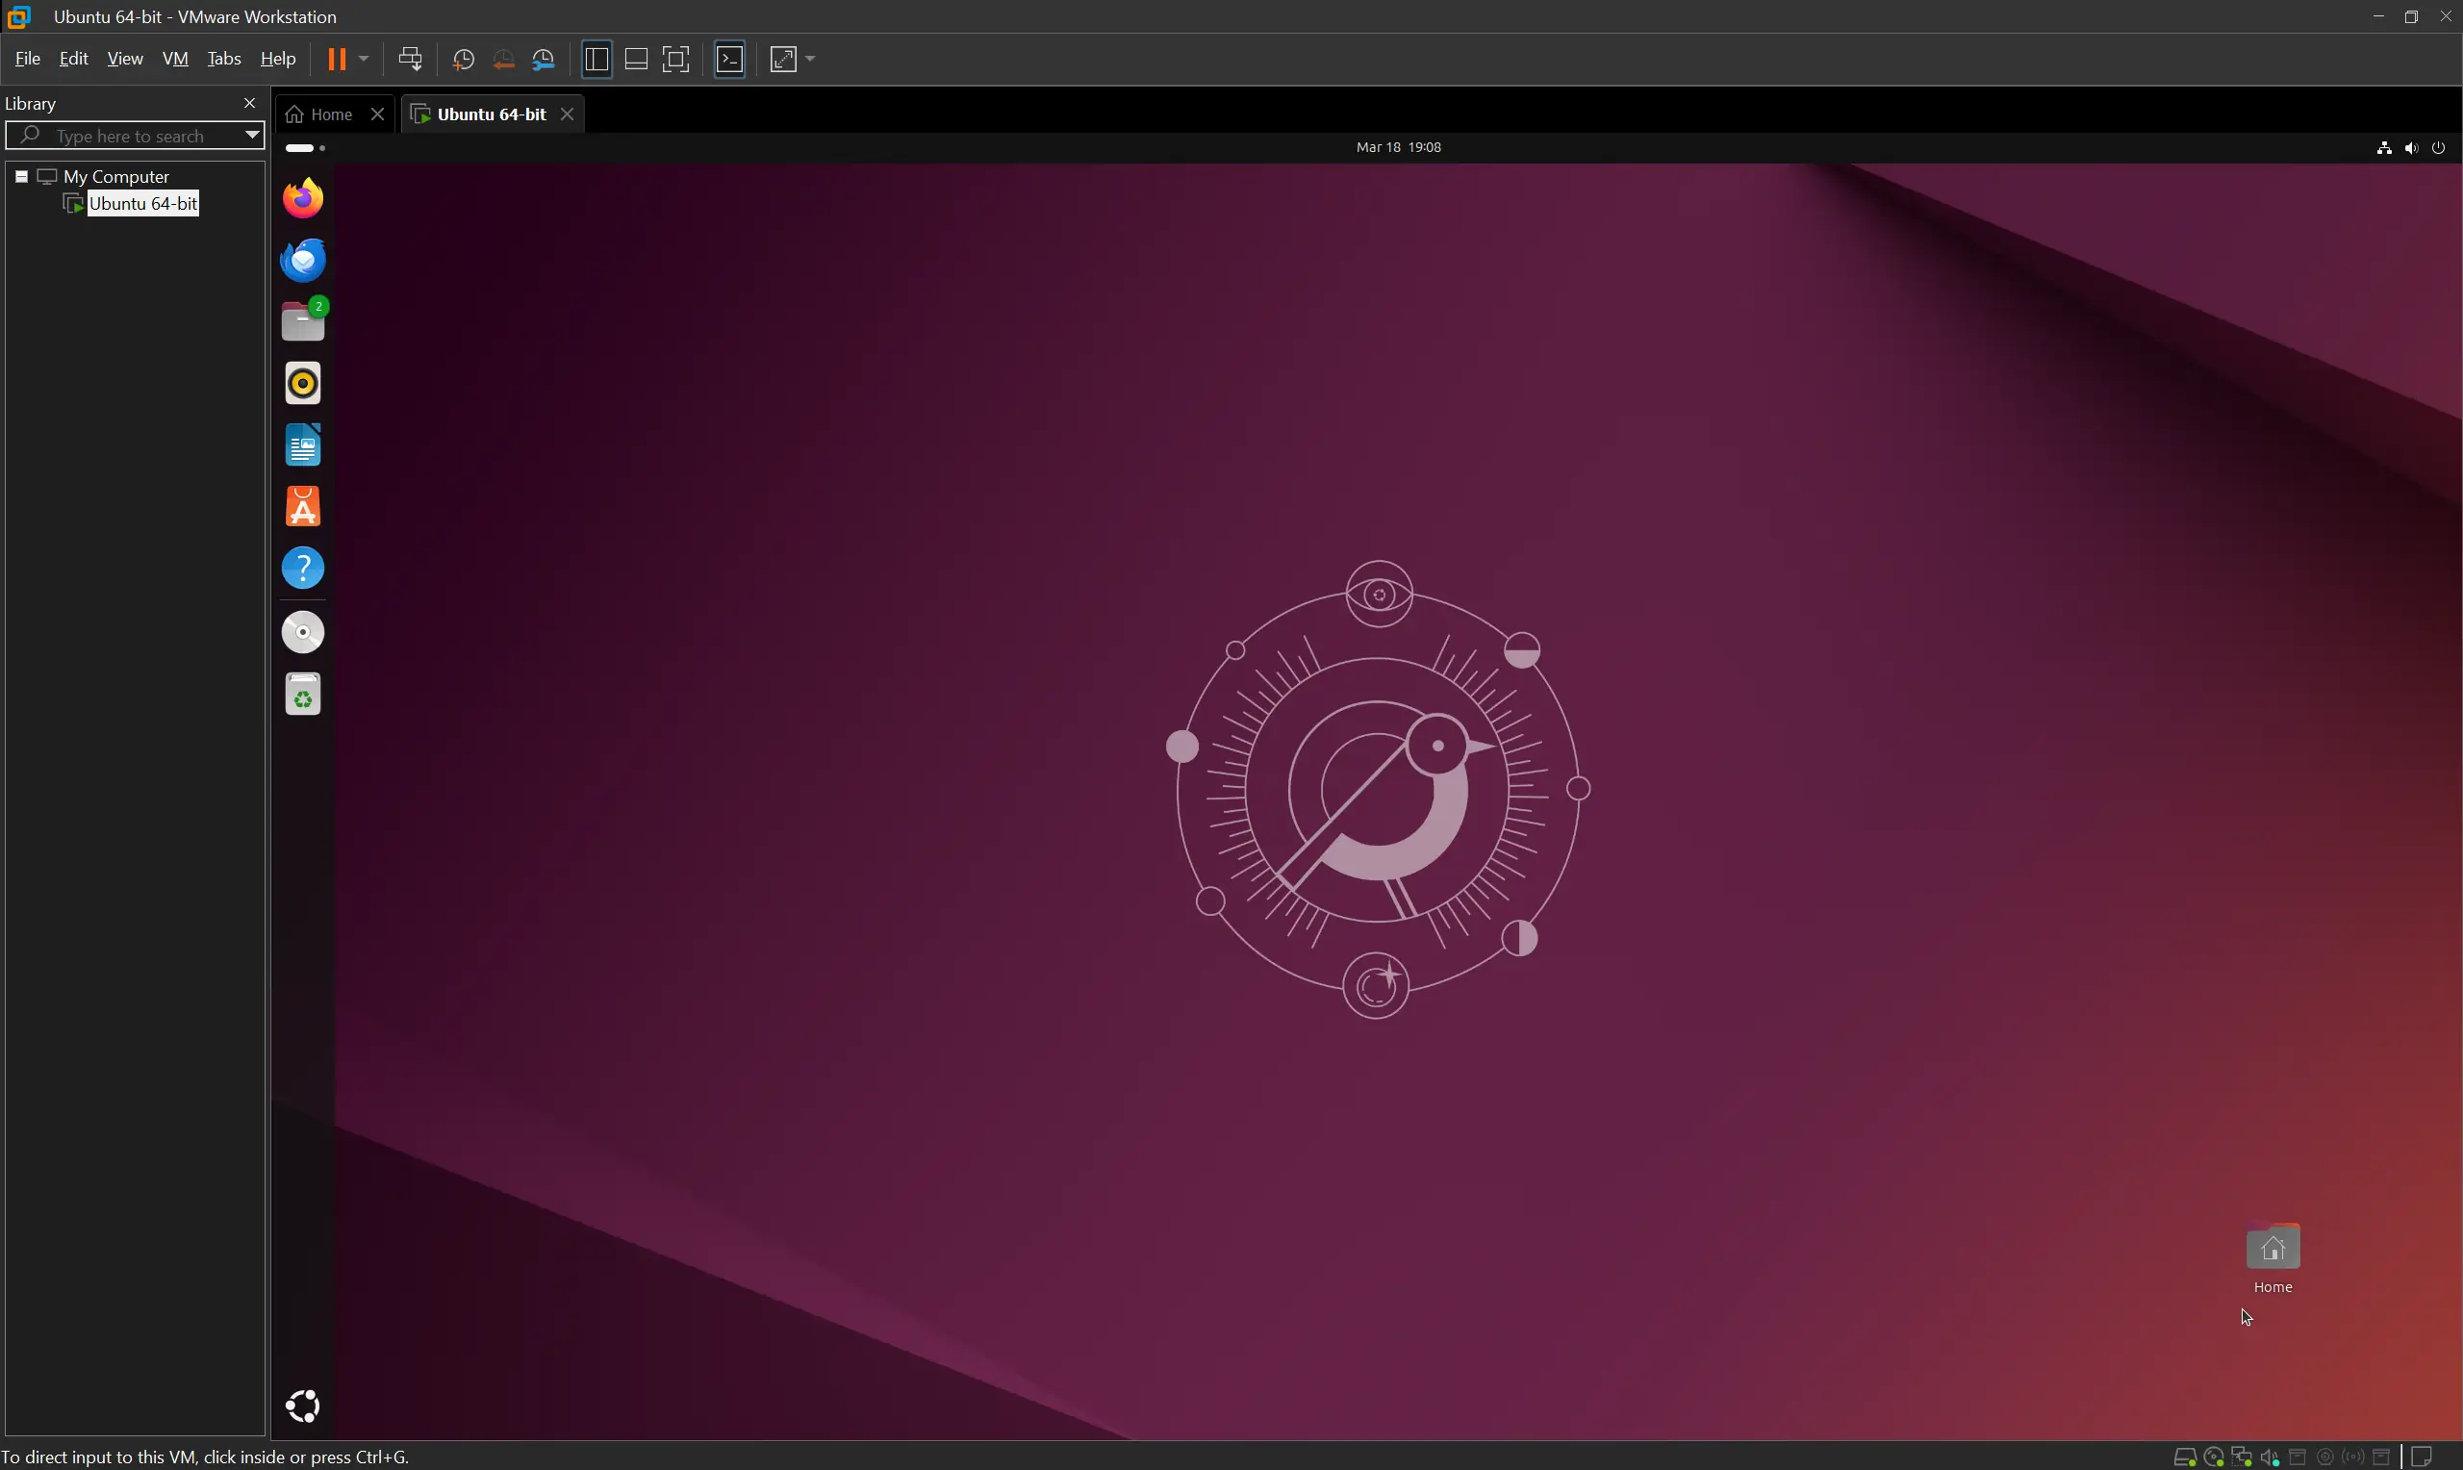Open the VM menu
Image resolution: width=2463 pixels, height=1470 pixels.
coord(174,59)
